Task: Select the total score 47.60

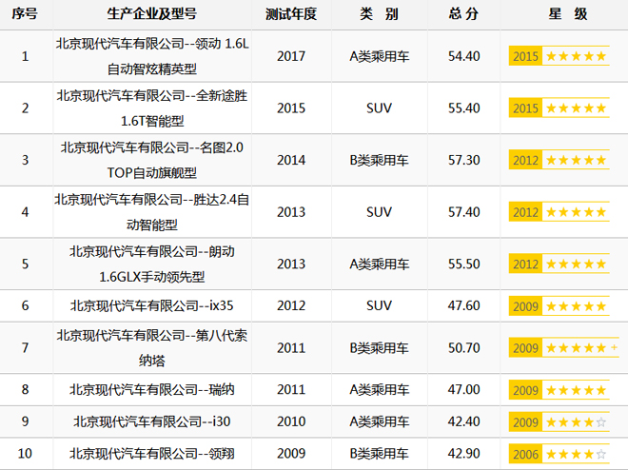Action: click(x=463, y=305)
